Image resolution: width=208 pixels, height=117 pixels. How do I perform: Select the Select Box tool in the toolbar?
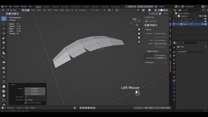point(4,19)
